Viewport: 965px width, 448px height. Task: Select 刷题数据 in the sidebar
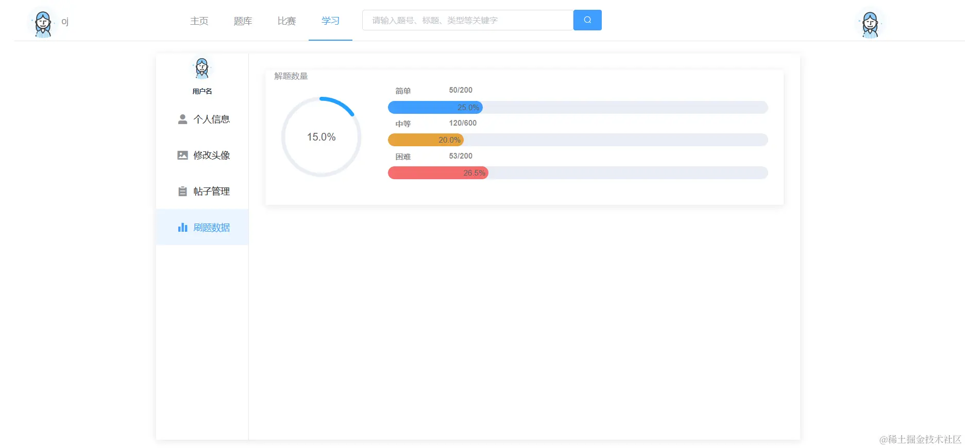tap(202, 228)
